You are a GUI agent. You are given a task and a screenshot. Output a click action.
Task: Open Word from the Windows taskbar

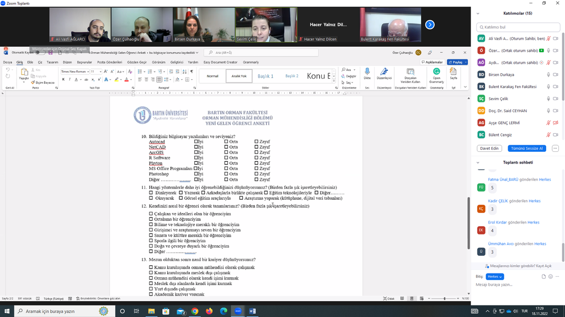pyautogui.click(x=252, y=311)
